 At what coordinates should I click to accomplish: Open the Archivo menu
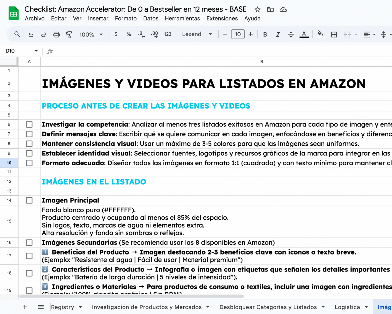click(x=35, y=19)
